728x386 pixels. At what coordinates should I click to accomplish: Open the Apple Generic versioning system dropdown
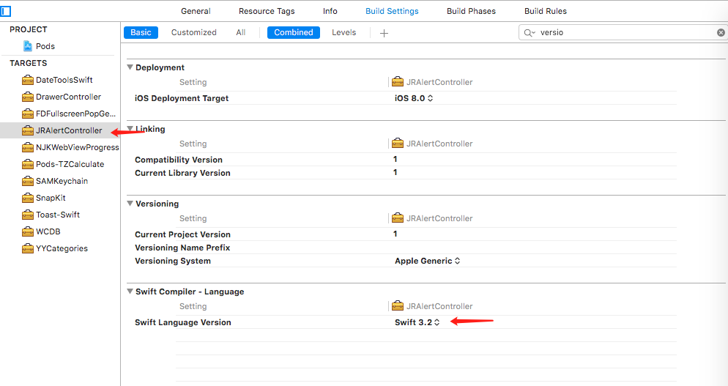427,261
